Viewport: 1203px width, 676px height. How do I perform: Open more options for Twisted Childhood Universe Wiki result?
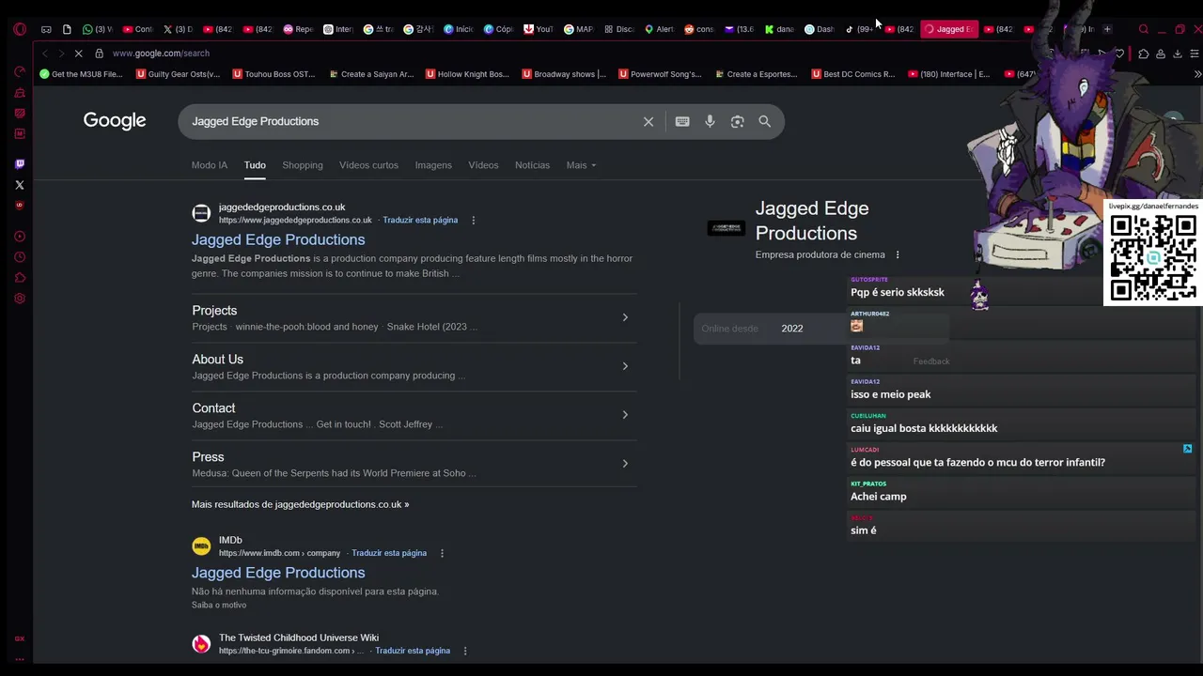[464, 651]
